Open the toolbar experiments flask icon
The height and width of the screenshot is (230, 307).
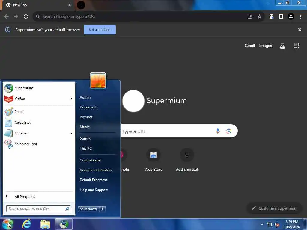271,17
